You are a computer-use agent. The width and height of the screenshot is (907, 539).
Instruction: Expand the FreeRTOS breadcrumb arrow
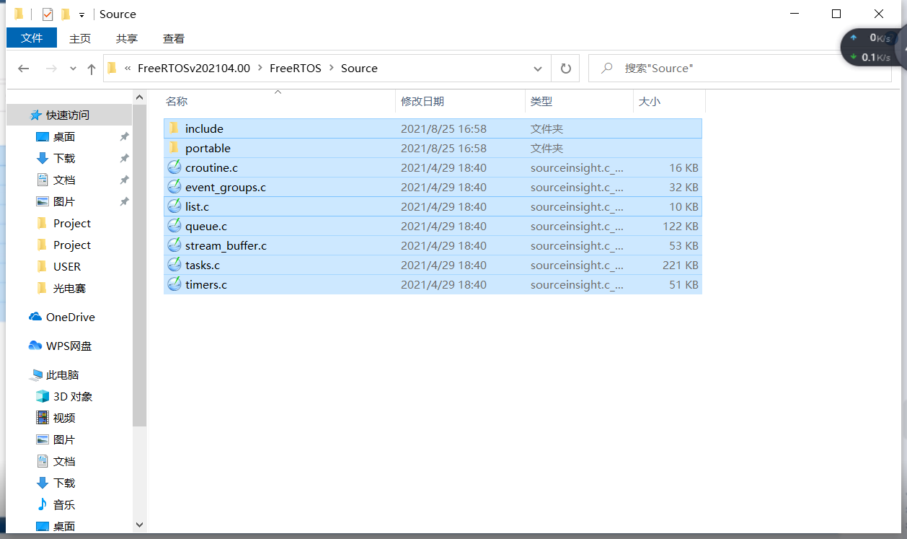click(332, 69)
